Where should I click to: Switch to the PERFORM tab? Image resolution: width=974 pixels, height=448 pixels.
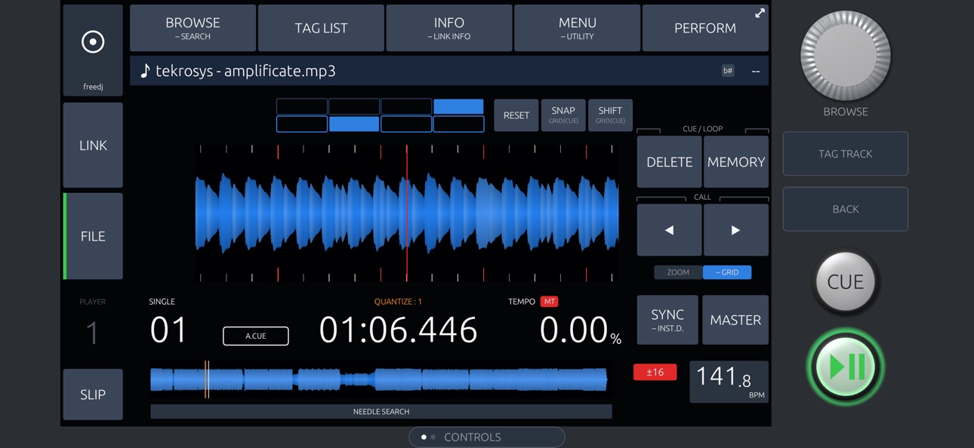(x=705, y=28)
